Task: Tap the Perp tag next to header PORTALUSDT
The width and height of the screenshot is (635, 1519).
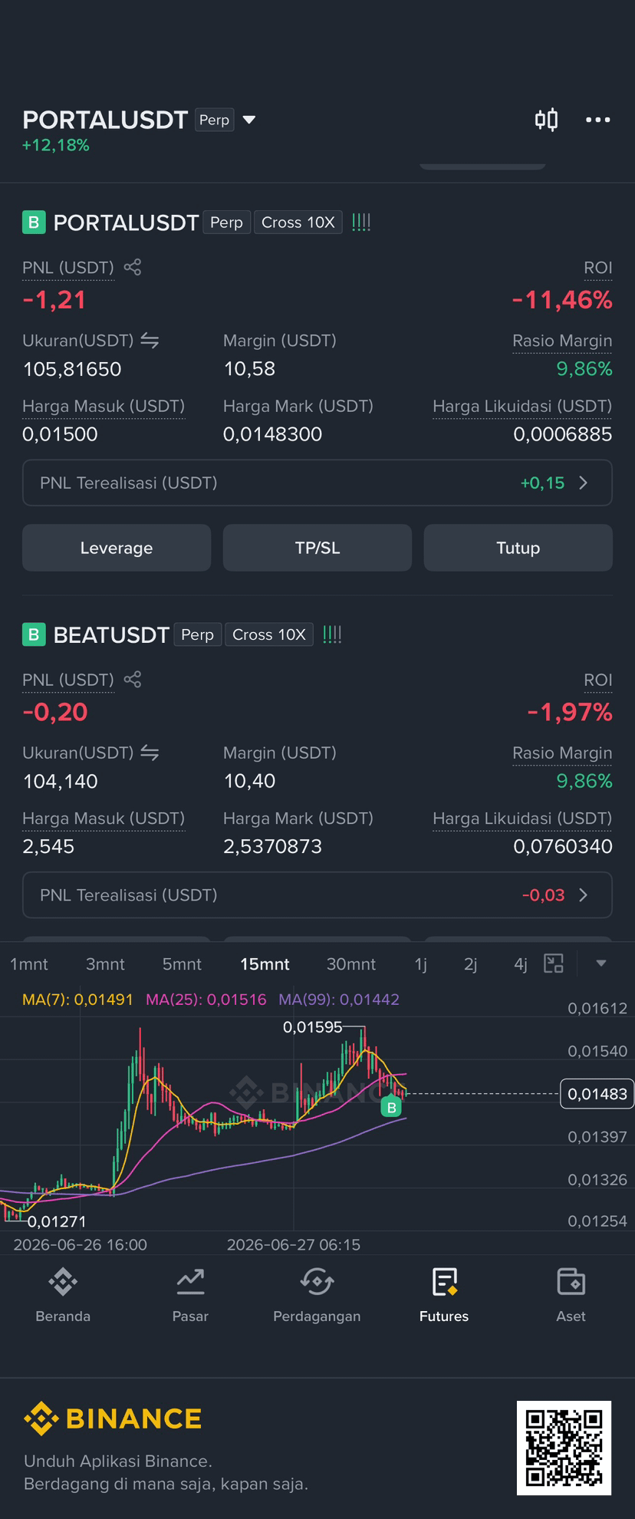Action: click(214, 120)
